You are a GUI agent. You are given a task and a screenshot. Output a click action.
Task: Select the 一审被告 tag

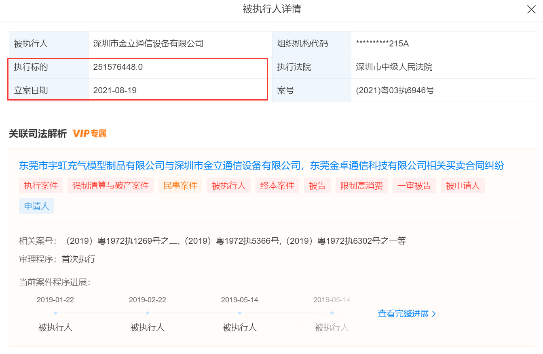(414, 186)
